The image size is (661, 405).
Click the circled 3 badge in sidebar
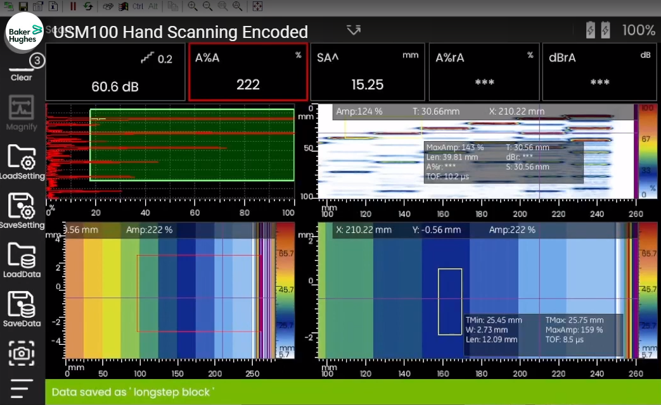(x=37, y=61)
